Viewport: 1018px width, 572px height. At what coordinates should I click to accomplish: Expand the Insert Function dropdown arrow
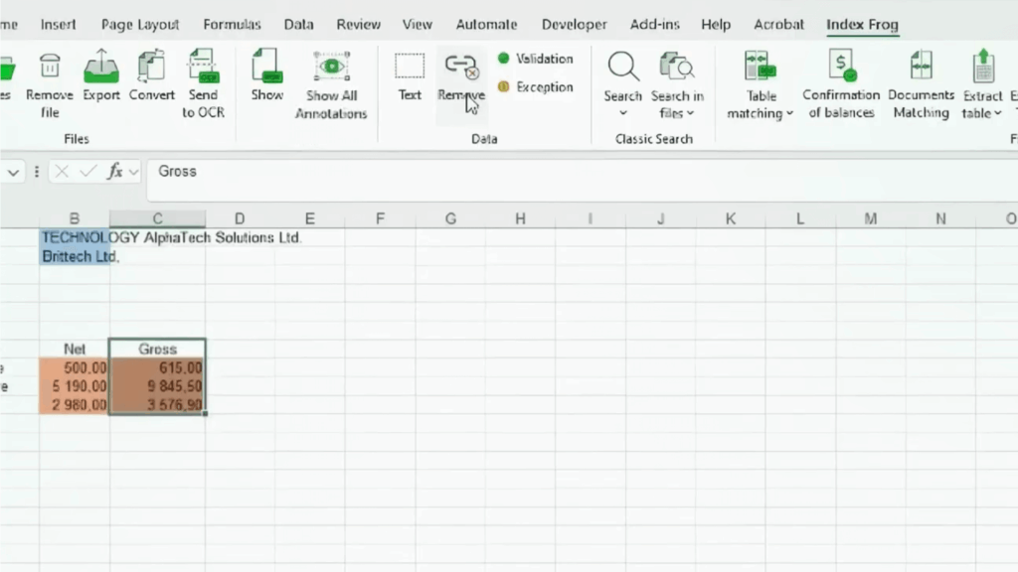pos(134,172)
